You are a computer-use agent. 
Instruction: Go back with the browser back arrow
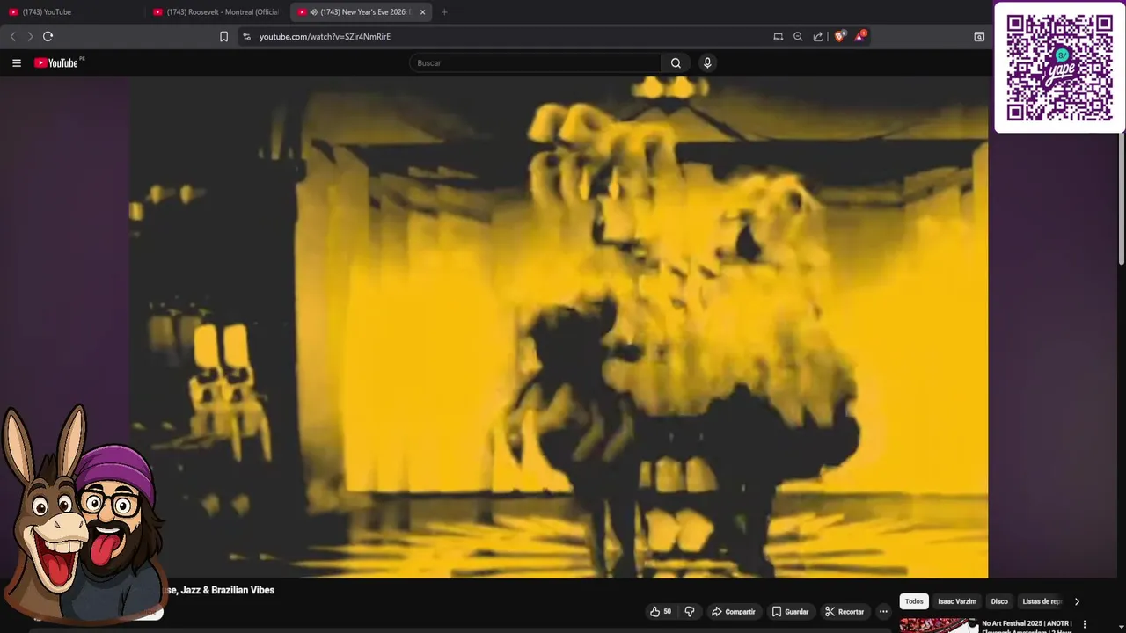click(12, 36)
